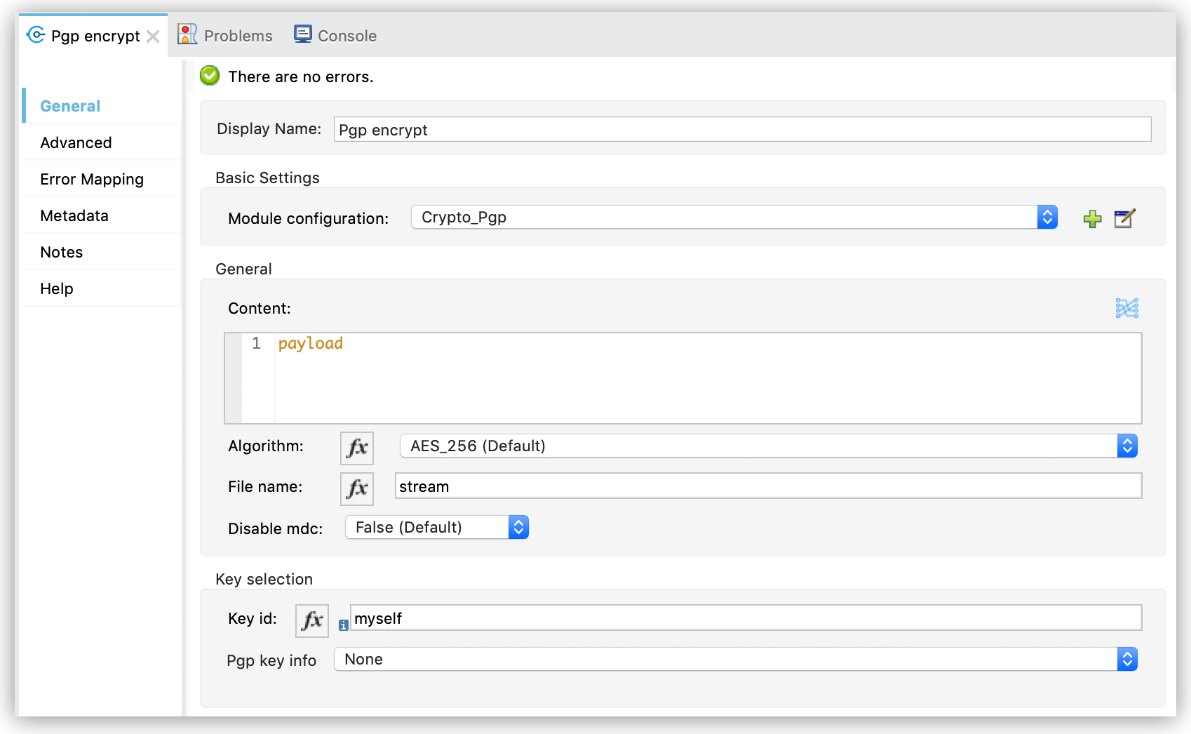
Task: Toggle expression mode for File name
Action: (356, 488)
